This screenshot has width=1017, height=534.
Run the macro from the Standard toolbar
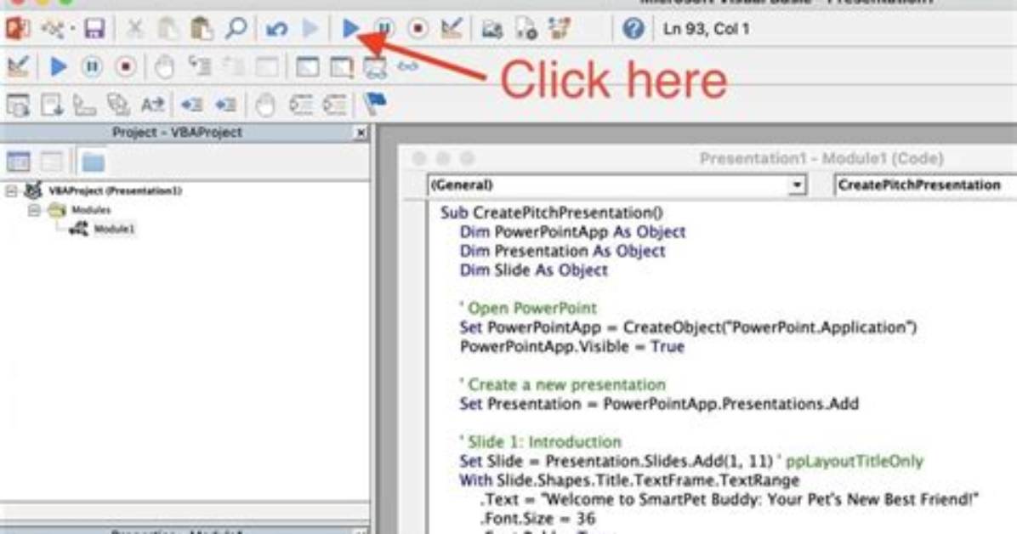[350, 29]
